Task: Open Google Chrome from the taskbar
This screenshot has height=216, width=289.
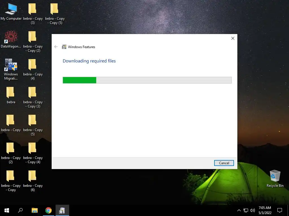Action: point(49,210)
